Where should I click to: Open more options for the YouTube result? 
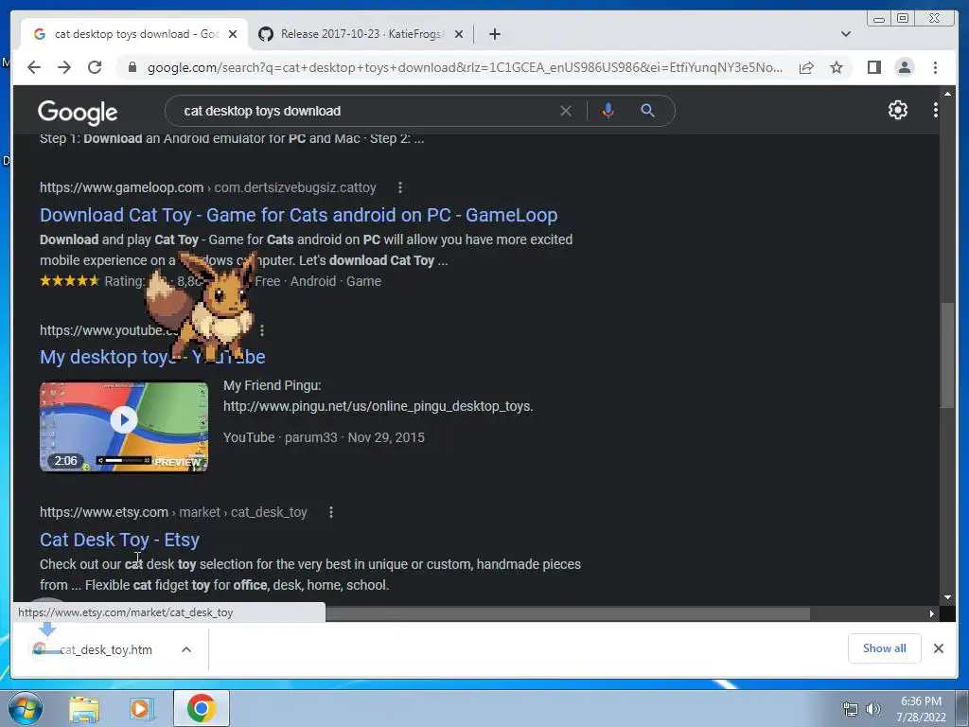click(x=262, y=330)
